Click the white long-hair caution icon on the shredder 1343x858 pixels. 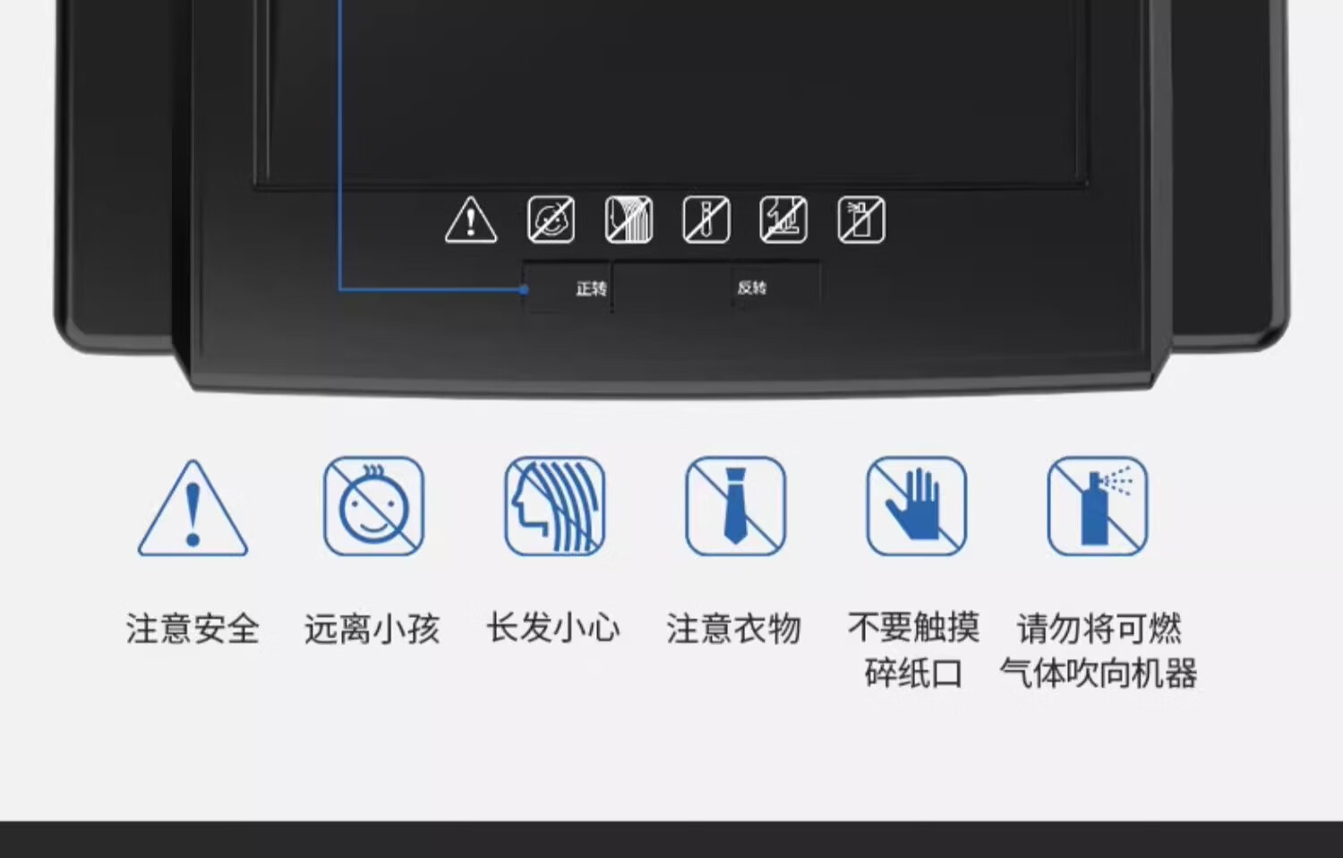(629, 220)
